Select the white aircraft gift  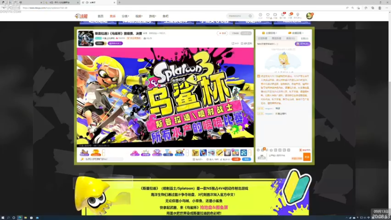click(211, 153)
